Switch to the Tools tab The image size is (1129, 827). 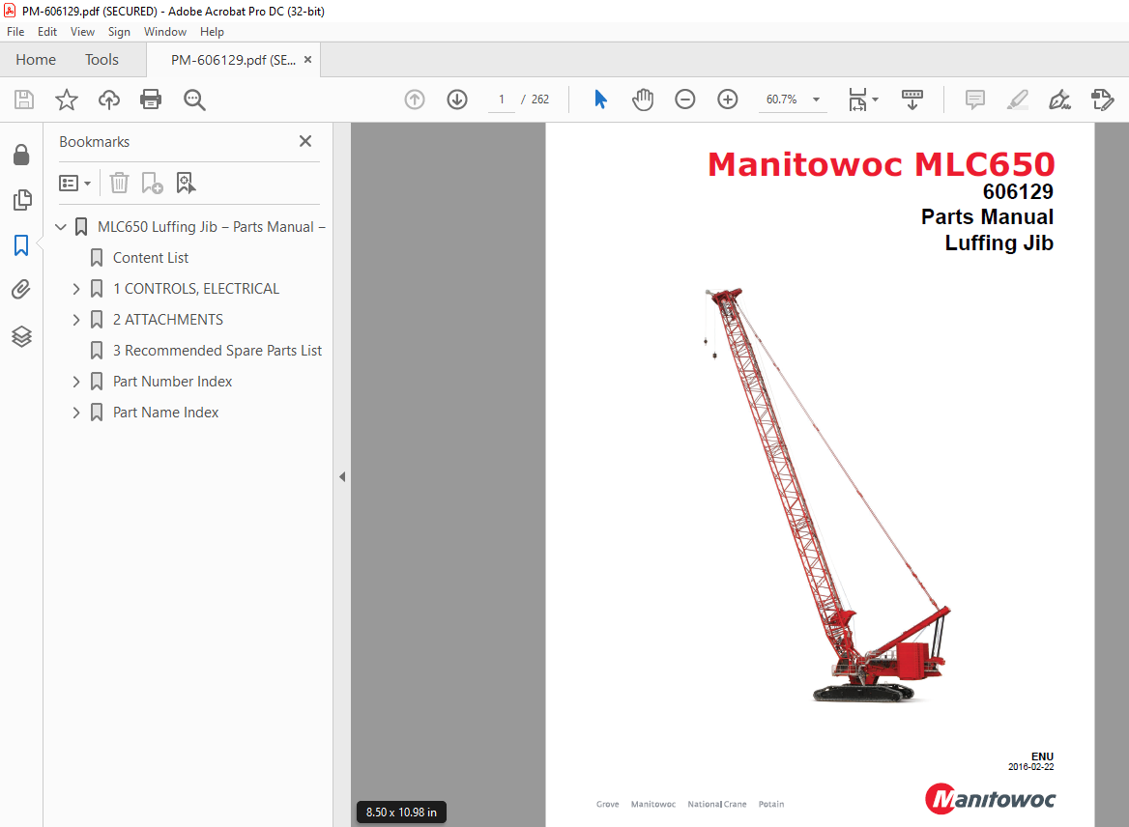tap(101, 60)
